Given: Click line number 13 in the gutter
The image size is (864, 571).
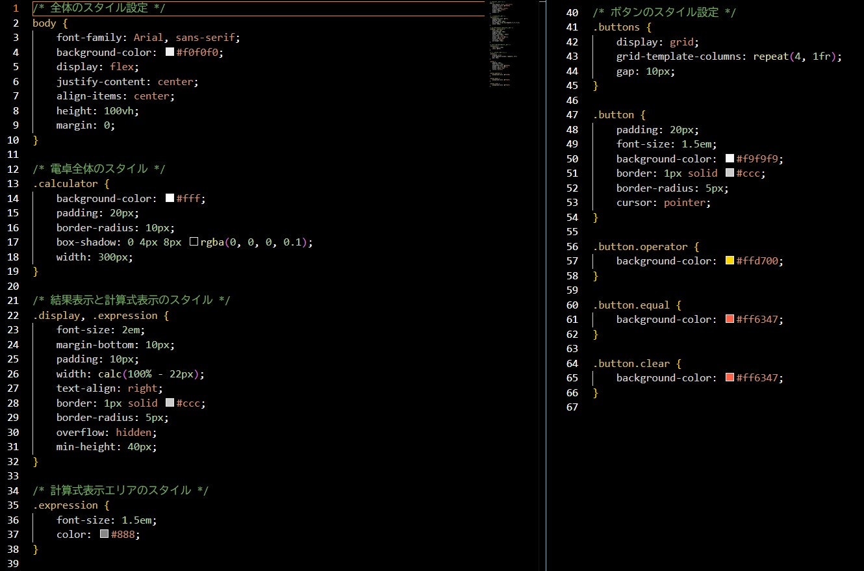Looking at the screenshot, I should point(13,184).
